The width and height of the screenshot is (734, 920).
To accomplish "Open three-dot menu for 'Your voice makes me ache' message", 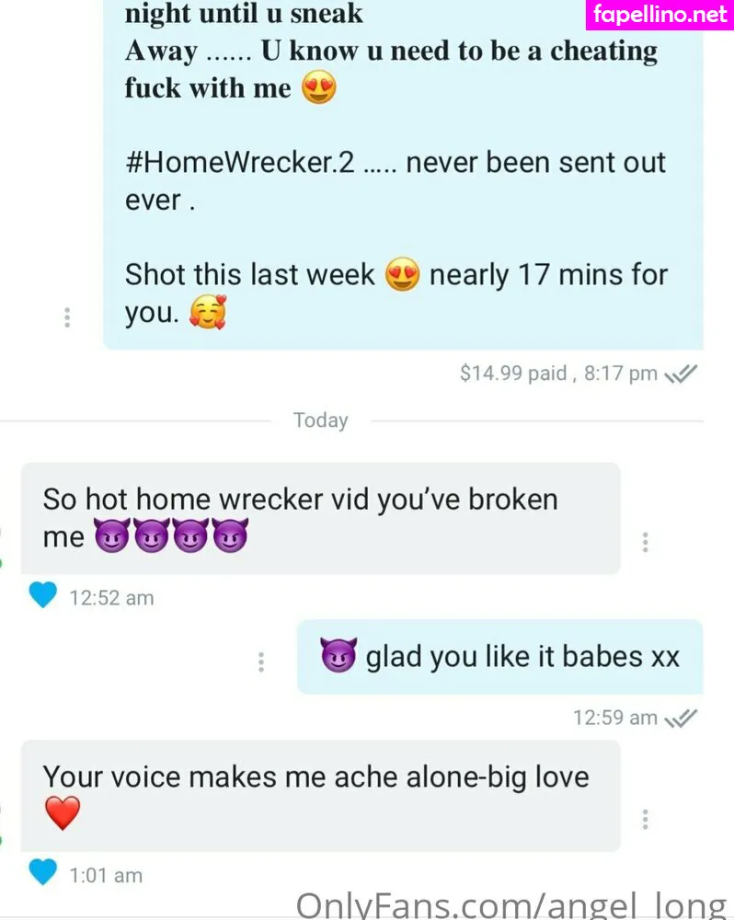I will pyautogui.click(x=645, y=819).
